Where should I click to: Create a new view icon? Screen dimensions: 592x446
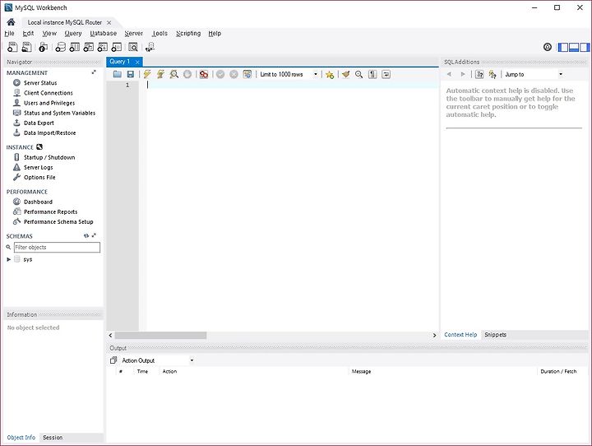pyautogui.click(x=88, y=47)
